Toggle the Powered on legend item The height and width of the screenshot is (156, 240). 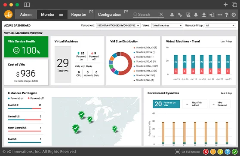point(15,99)
